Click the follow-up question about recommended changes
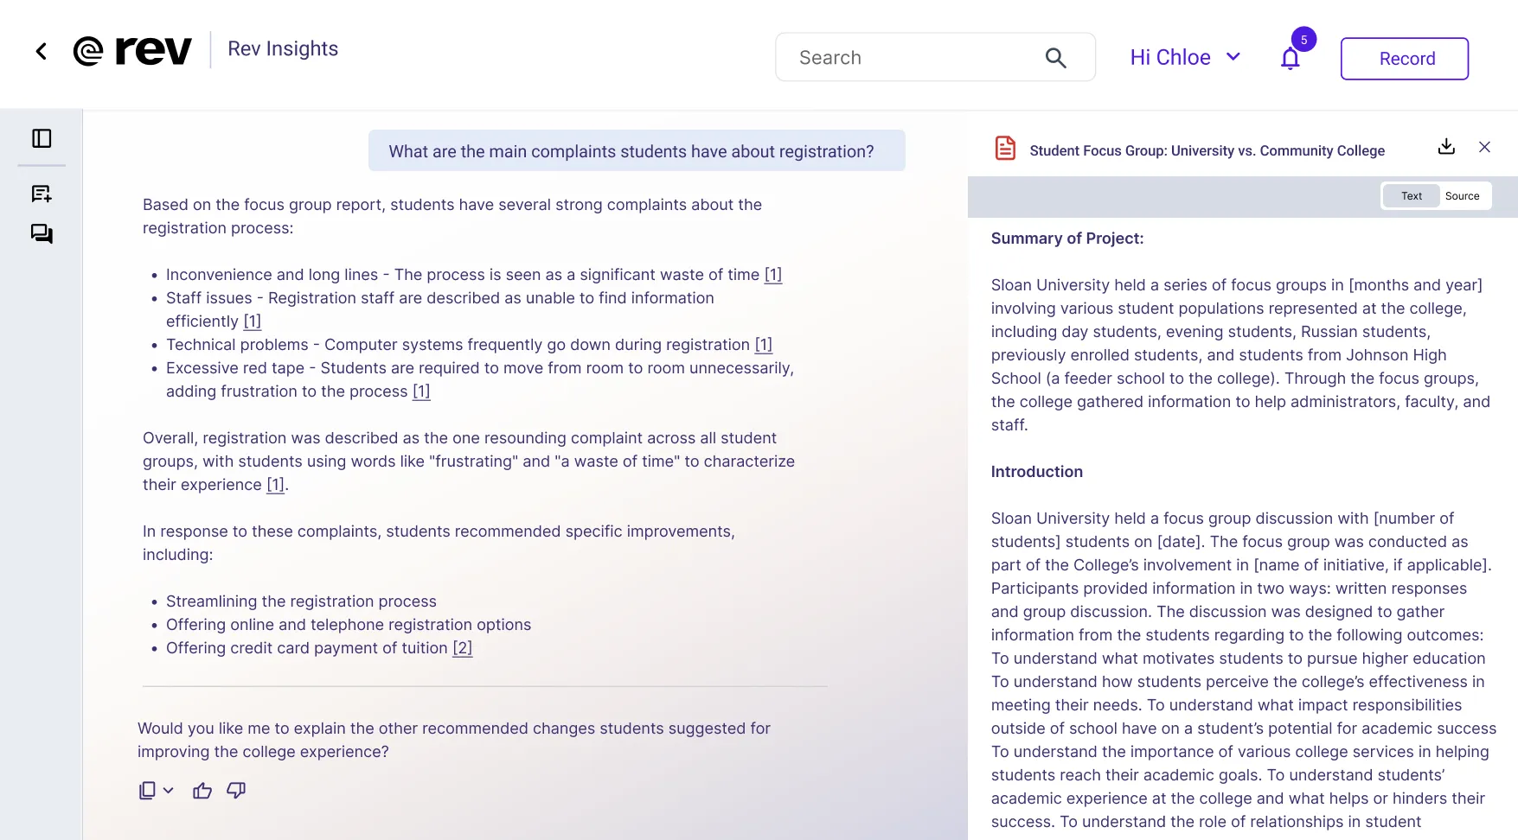Screen dimensions: 1518x840 454,741
